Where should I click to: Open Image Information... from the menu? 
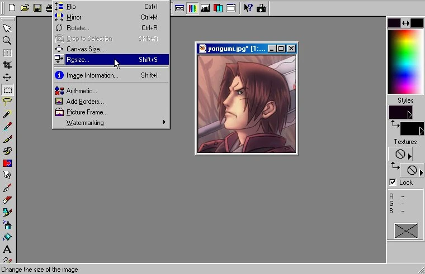(111, 75)
